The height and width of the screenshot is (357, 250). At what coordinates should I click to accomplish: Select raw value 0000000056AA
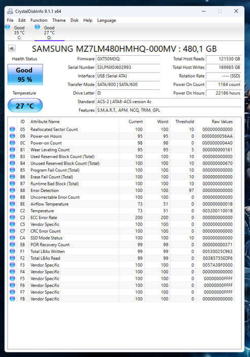tap(217, 136)
